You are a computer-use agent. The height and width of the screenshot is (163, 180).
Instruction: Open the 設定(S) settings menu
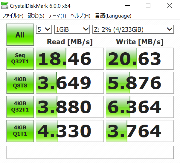pyautogui.click(x=36, y=16)
